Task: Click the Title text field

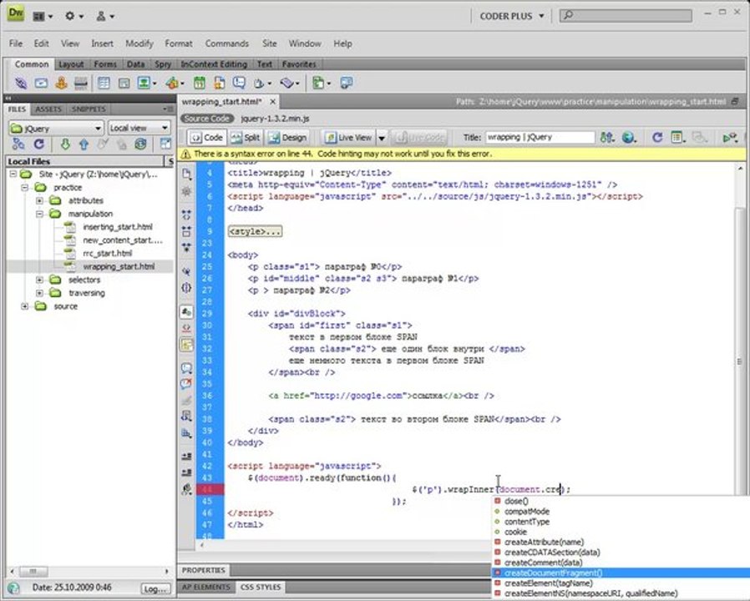Action: tap(540, 138)
